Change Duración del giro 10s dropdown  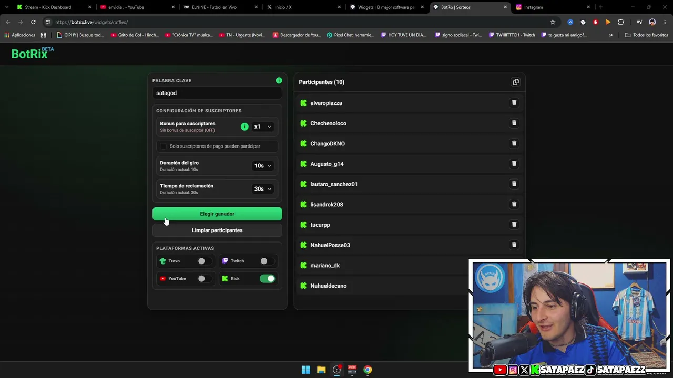(x=262, y=166)
